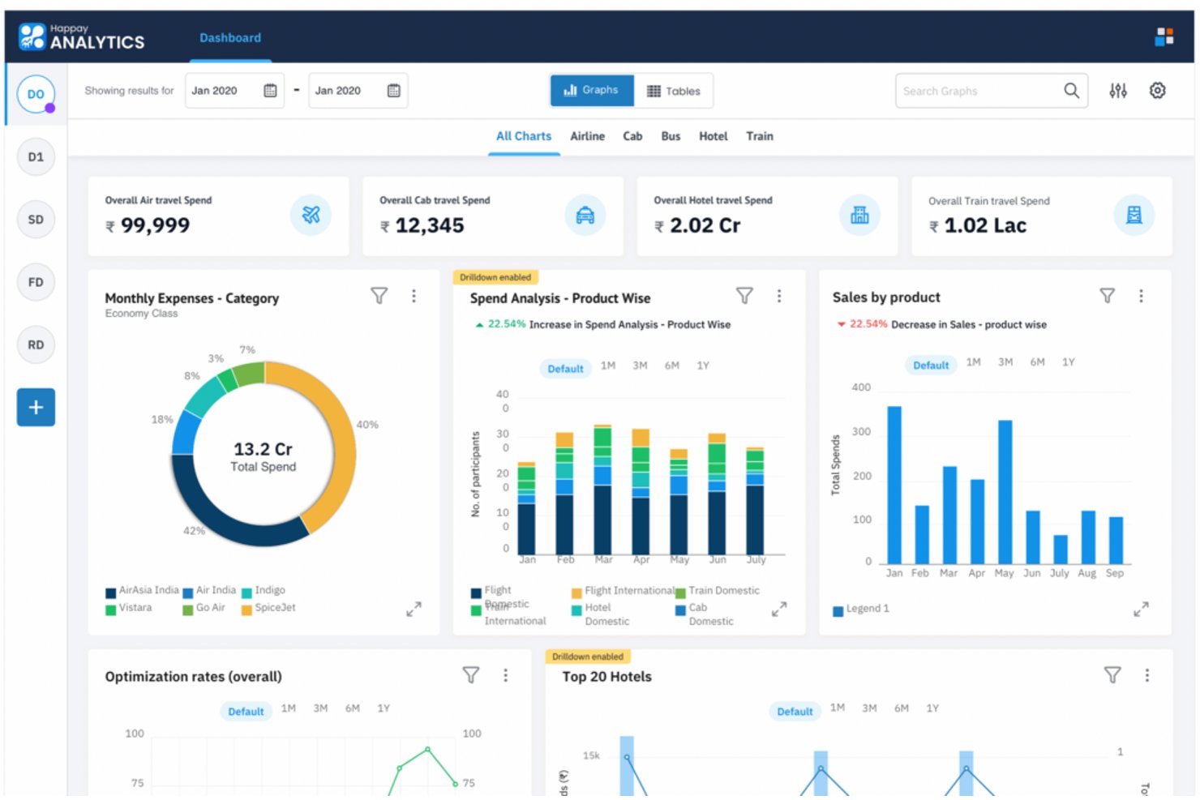Open the D1 dashboard in sidebar
1200x800 pixels.
(x=36, y=156)
